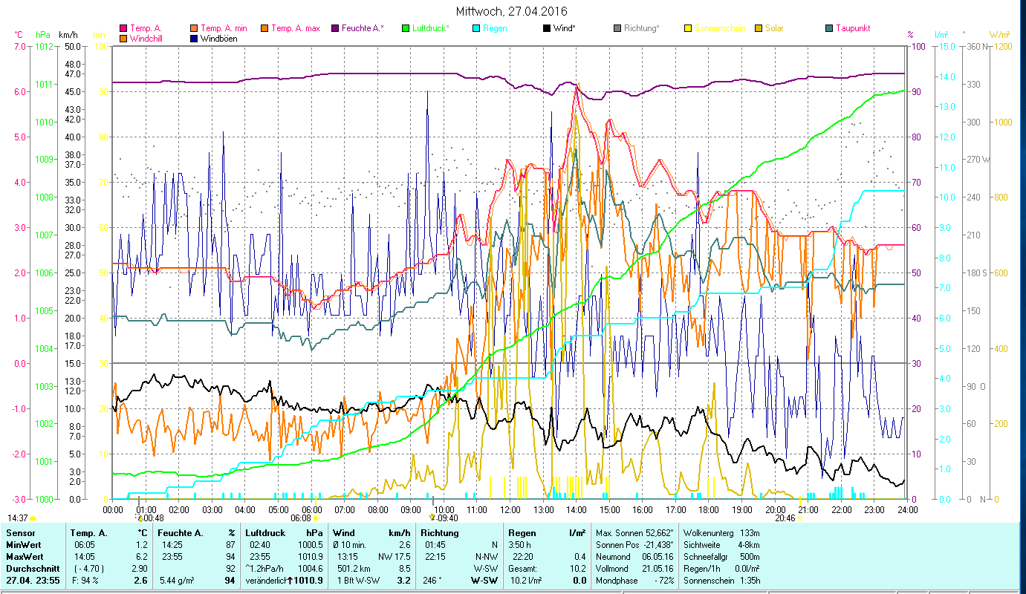Click the Solar legend swatch

click(x=759, y=28)
